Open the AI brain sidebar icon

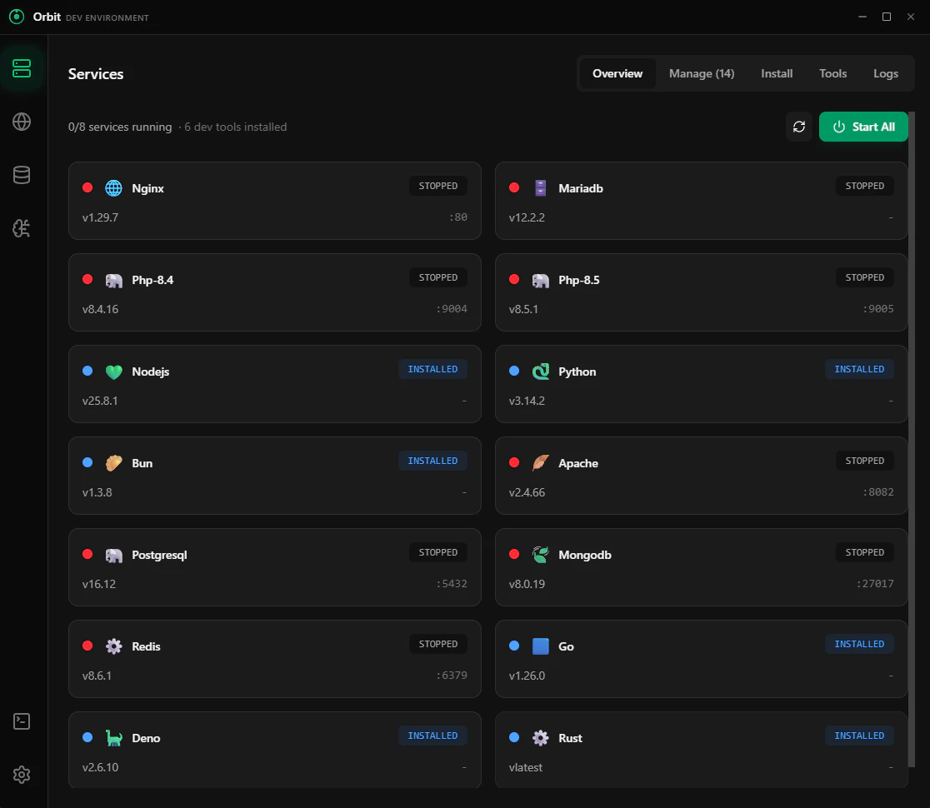[x=22, y=228]
